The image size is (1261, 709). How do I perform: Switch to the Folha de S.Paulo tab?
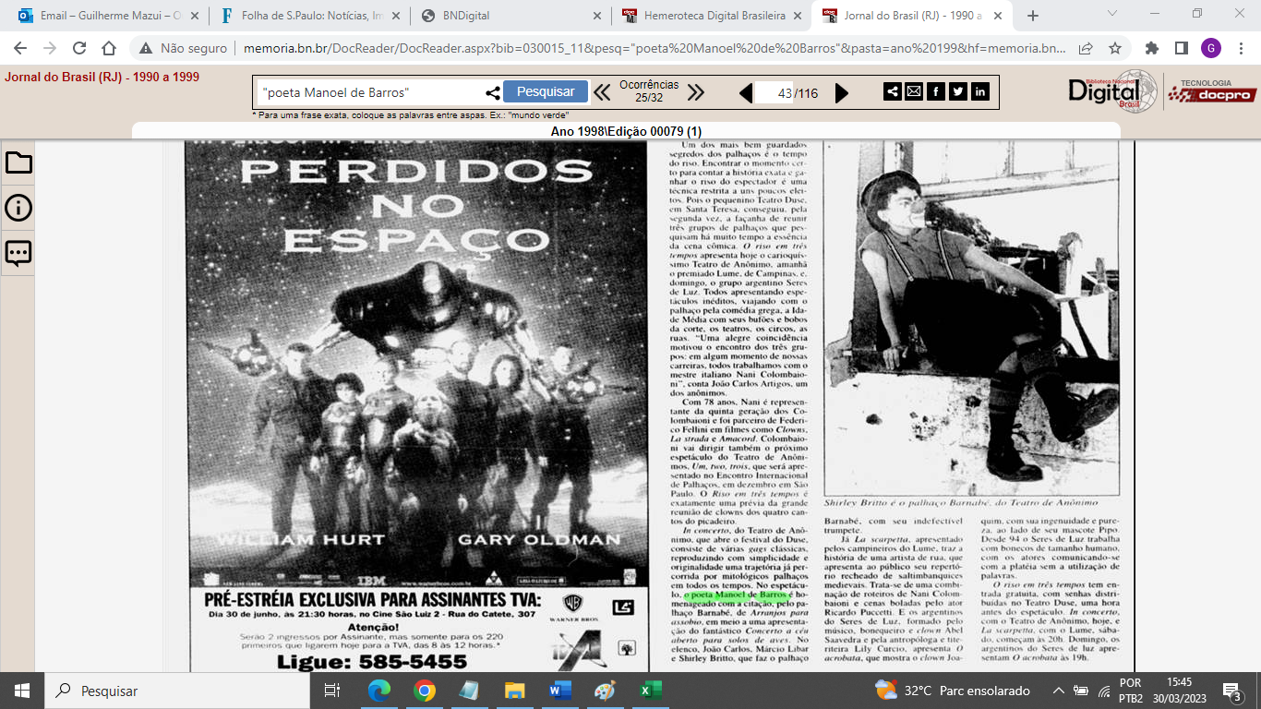(308, 16)
